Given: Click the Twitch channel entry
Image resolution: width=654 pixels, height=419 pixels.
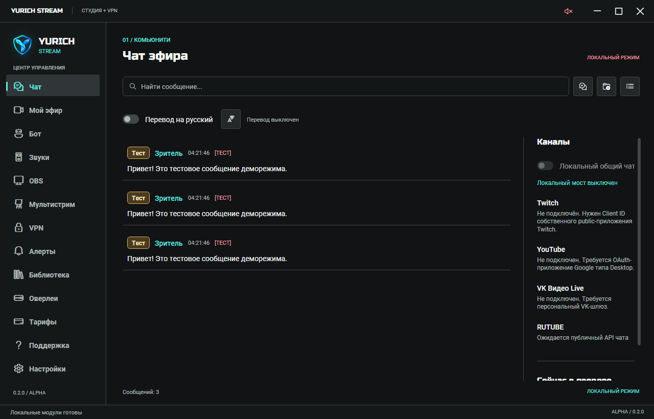Looking at the screenshot, I should (x=586, y=216).
